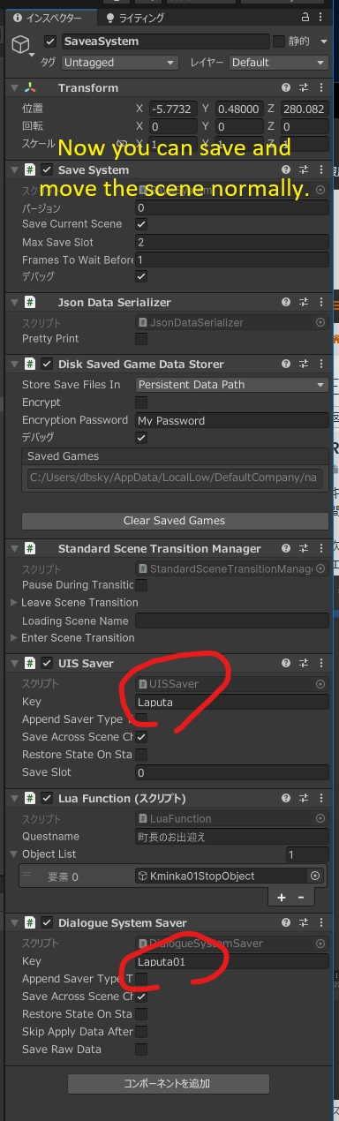This screenshot has width=339, height=1121.
Task: Open Json Data Serializer kebab menu
Action: point(320,302)
